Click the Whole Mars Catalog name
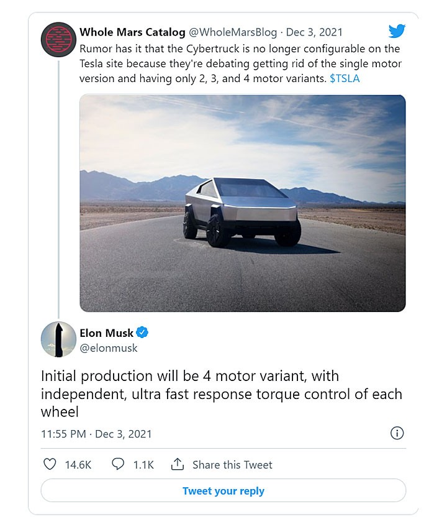 tap(132, 32)
